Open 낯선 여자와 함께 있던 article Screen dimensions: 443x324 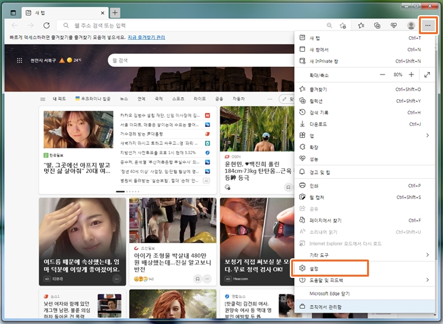(66, 310)
